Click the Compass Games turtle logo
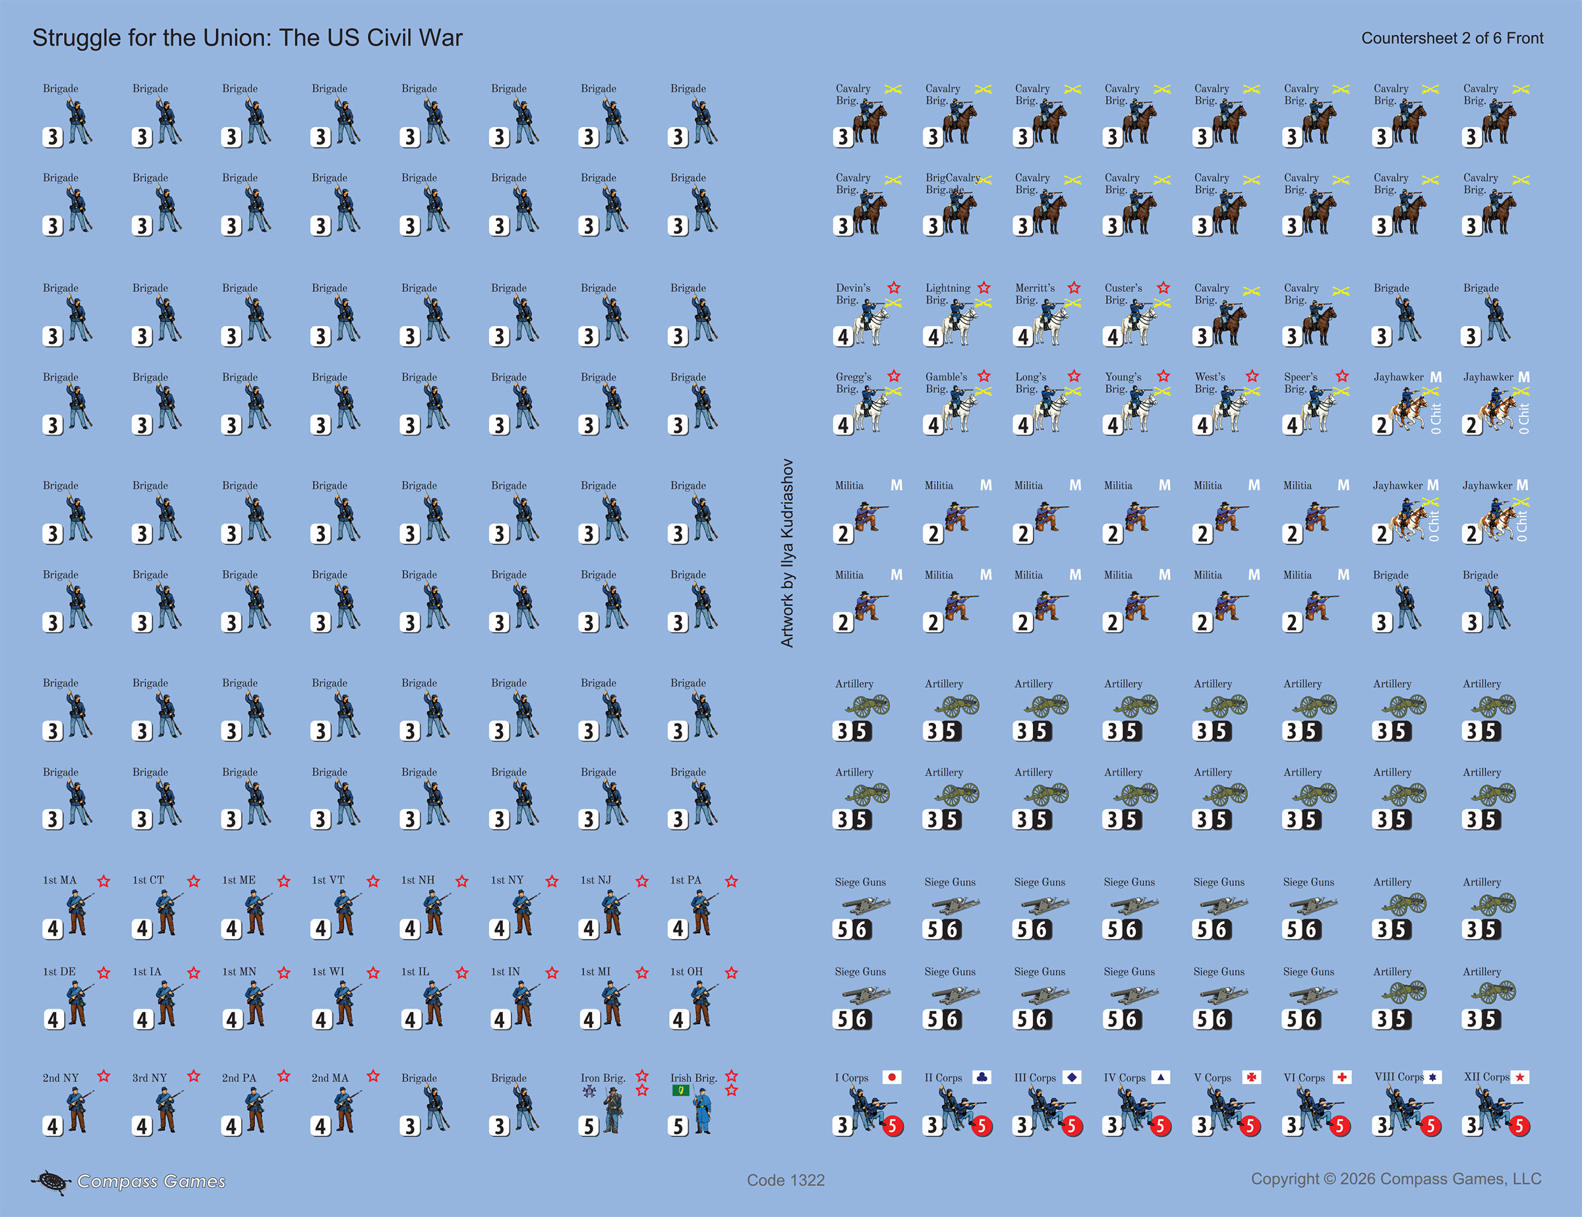Viewport: 1582px width, 1217px height. pos(51,1182)
